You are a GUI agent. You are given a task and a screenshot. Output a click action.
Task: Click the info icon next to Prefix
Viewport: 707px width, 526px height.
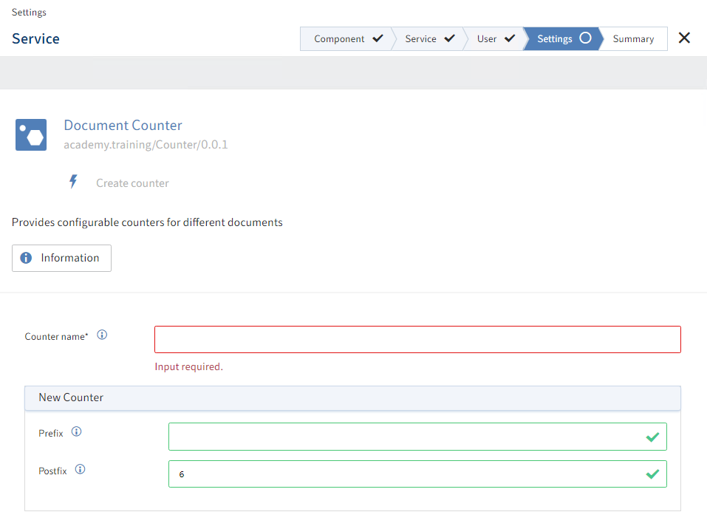point(76,432)
